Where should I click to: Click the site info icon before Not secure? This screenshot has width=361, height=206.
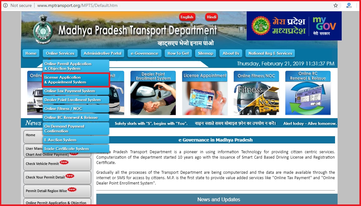coord(5,5)
